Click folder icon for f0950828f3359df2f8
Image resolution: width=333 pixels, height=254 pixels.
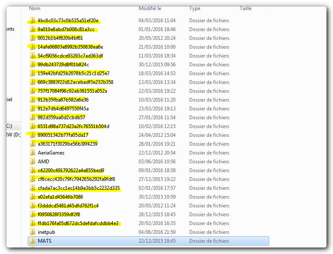[32, 215]
